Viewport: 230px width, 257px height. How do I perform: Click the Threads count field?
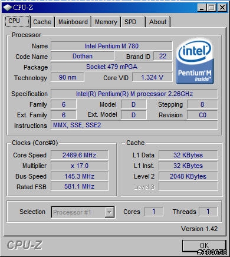pos(208,212)
